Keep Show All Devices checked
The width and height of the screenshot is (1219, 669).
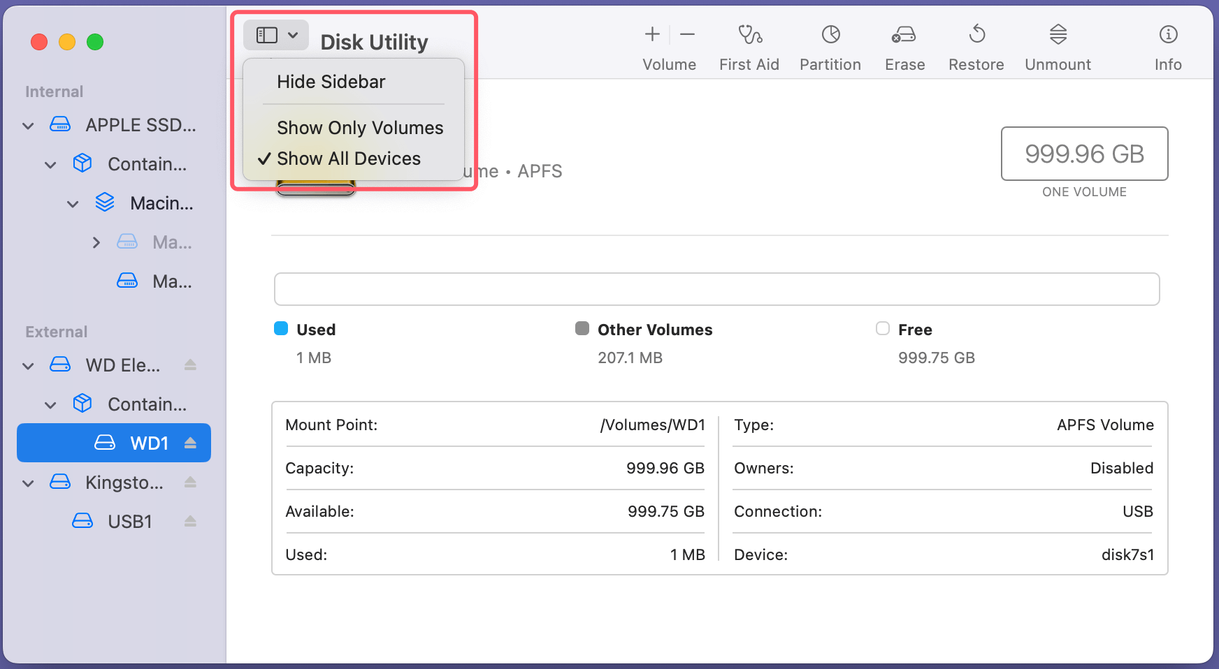348,159
